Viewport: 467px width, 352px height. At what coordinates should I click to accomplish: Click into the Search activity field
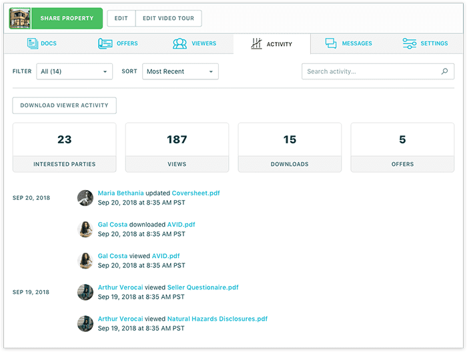pyautogui.click(x=370, y=71)
